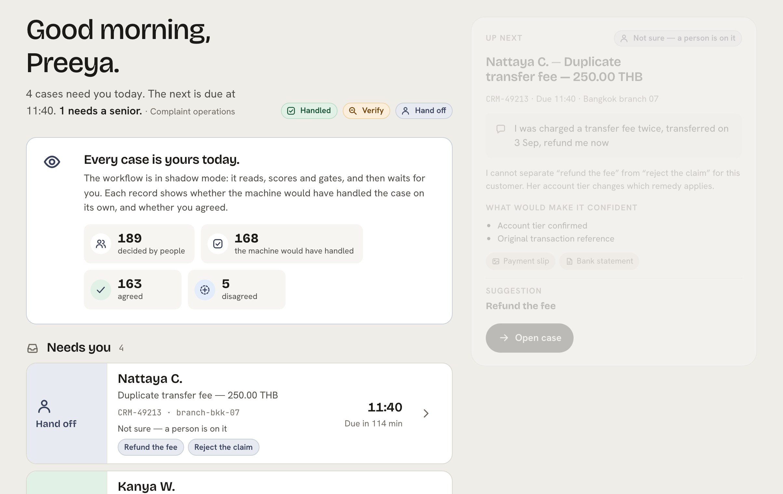Click the checkbox icon beside 168

(x=218, y=244)
